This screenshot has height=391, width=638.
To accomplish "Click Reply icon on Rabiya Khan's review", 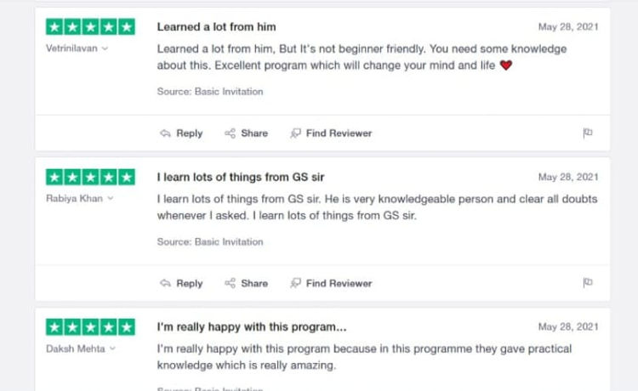I will [165, 284].
